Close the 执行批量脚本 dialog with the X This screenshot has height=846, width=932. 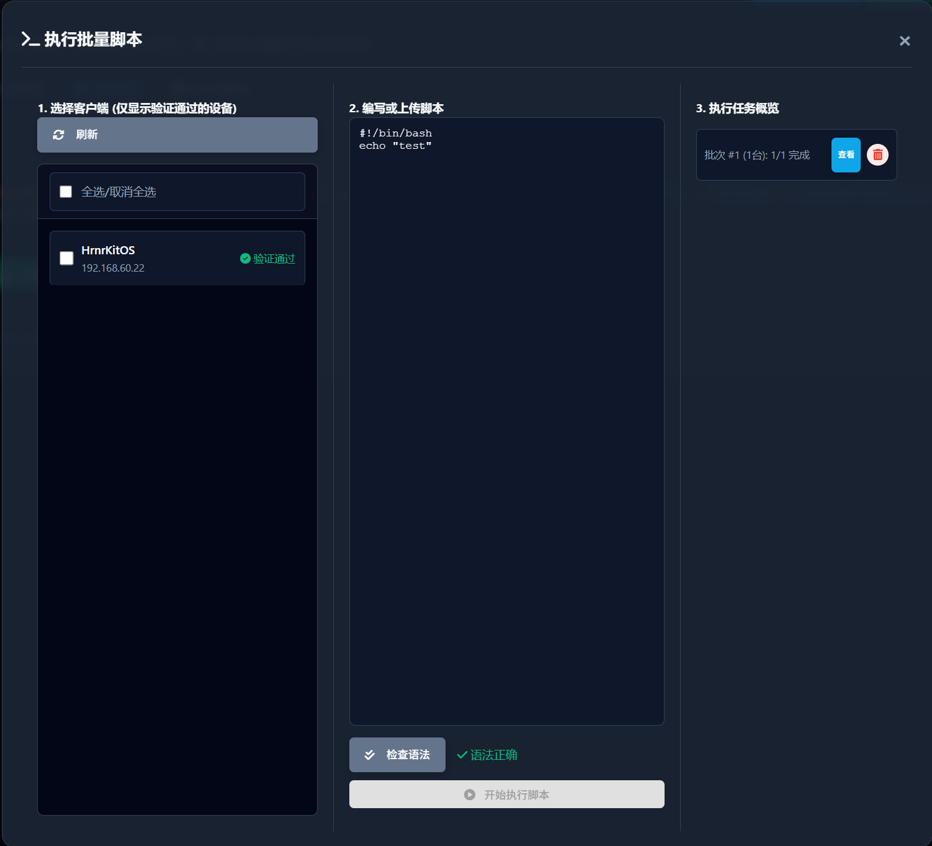(x=905, y=41)
